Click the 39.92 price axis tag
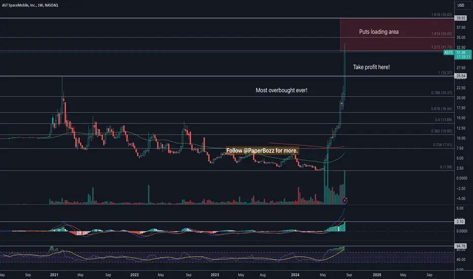The height and width of the screenshot is (279, 473). coord(461,18)
